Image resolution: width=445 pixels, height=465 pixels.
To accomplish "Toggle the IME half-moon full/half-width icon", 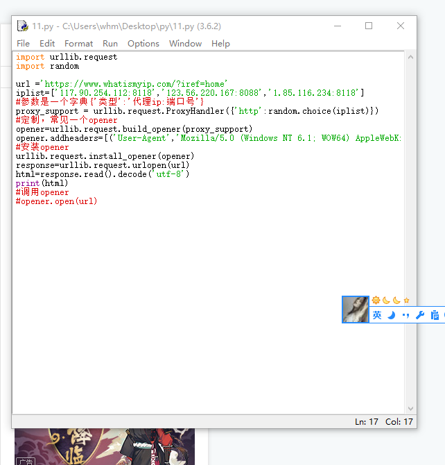I will 391,315.
